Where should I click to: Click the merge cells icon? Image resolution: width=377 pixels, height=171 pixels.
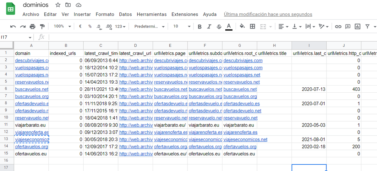point(263,27)
